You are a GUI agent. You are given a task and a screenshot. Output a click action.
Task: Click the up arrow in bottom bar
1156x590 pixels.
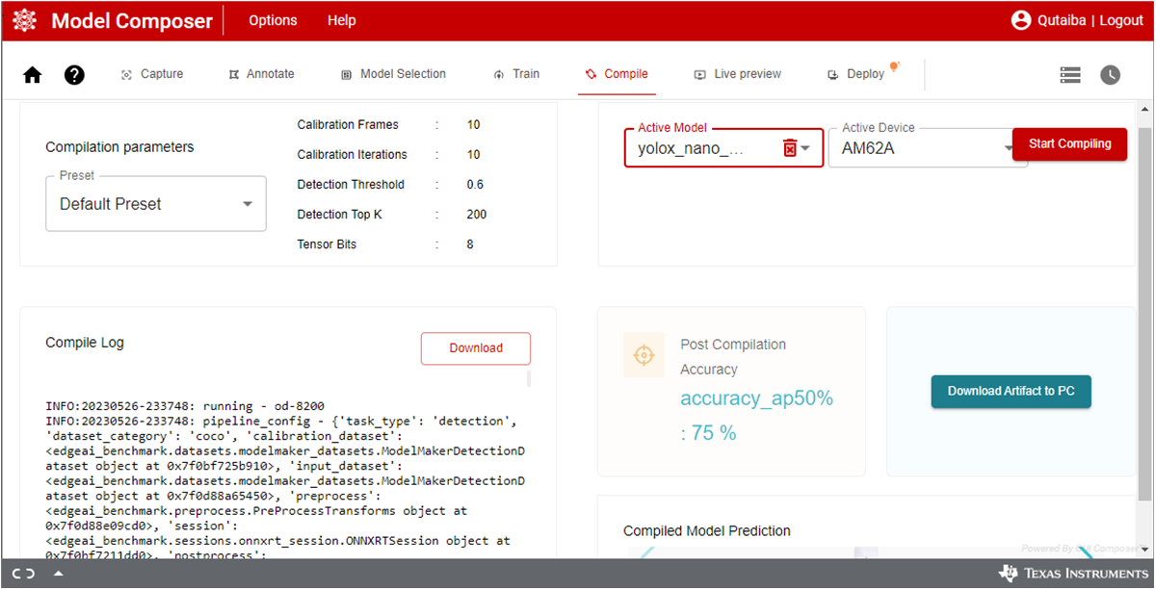59,574
